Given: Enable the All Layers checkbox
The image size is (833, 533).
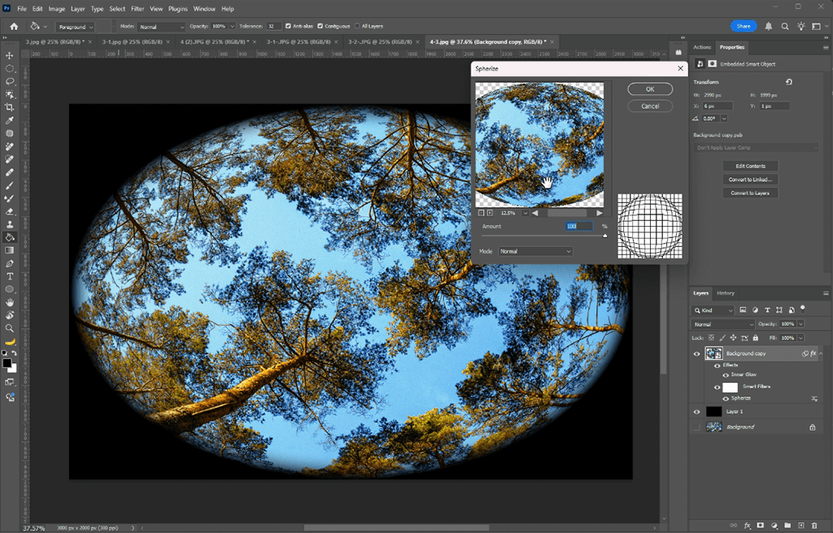Looking at the screenshot, I should coord(357,26).
